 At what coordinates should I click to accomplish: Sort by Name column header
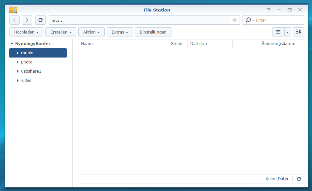(115, 44)
